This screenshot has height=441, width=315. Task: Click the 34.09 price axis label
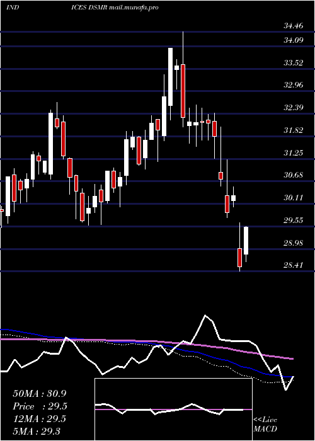click(x=294, y=40)
